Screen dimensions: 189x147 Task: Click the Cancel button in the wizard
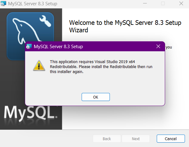click(171, 139)
